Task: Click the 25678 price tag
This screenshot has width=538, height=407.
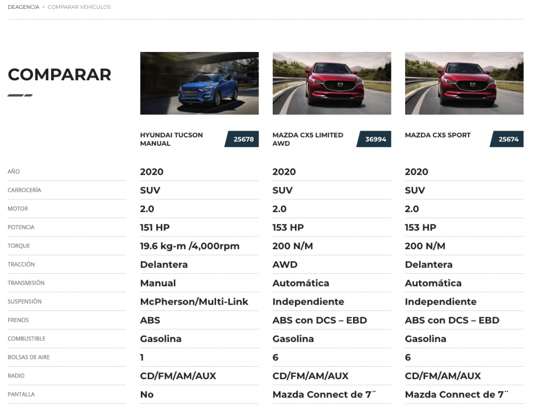Action: point(242,139)
